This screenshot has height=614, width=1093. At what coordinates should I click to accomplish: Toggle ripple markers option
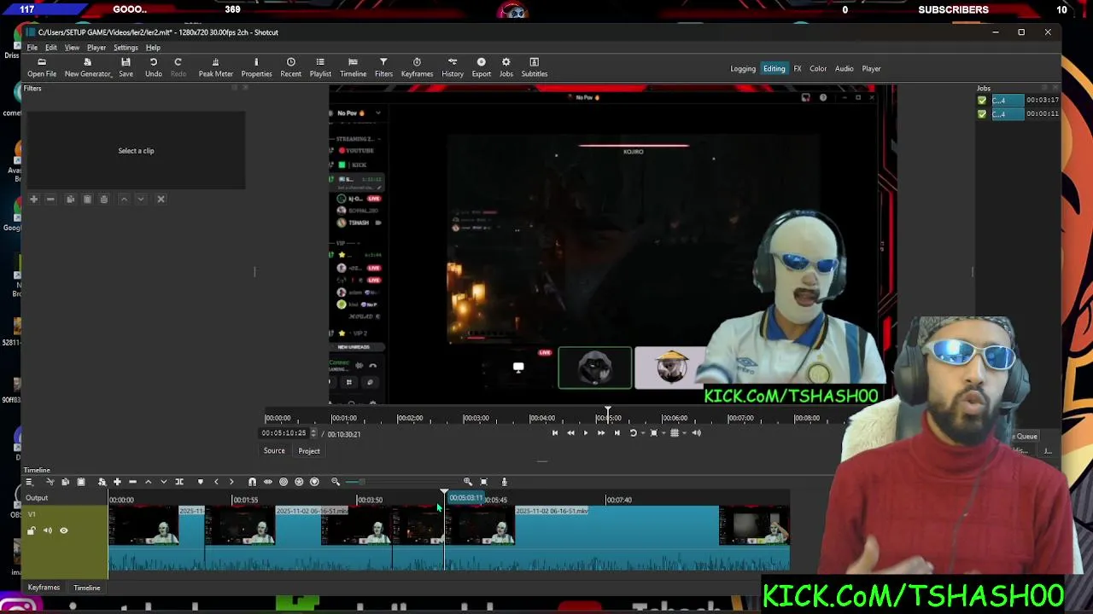314,482
